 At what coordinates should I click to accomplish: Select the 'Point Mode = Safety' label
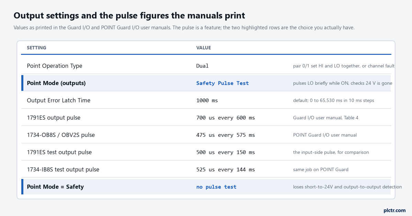(55, 187)
